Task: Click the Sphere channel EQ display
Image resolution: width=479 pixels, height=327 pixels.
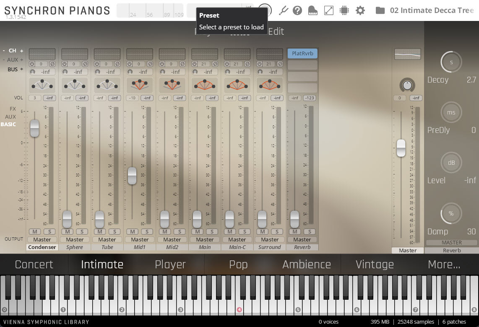Action: pyautogui.click(x=75, y=54)
